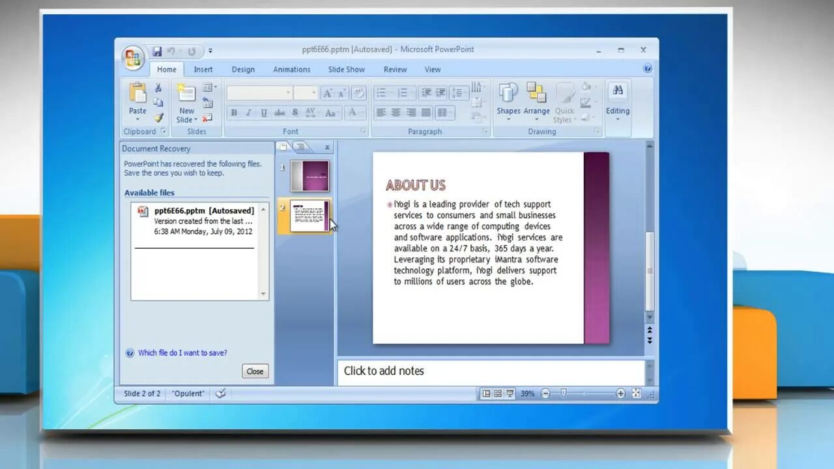This screenshot has height=469, width=834.
Task: Toggle Center text alignment
Action: 396,113
